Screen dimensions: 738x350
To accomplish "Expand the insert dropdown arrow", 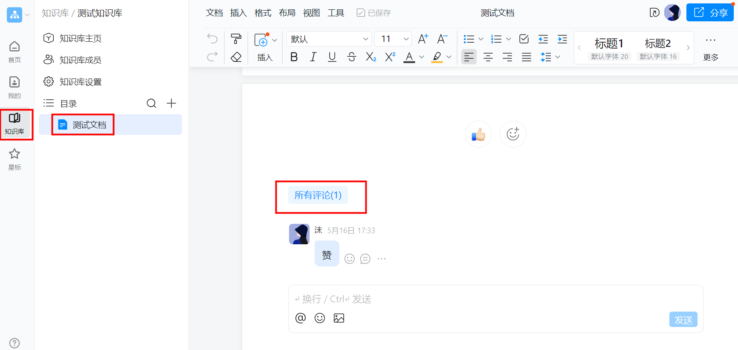I will click(x=275, y=40).
